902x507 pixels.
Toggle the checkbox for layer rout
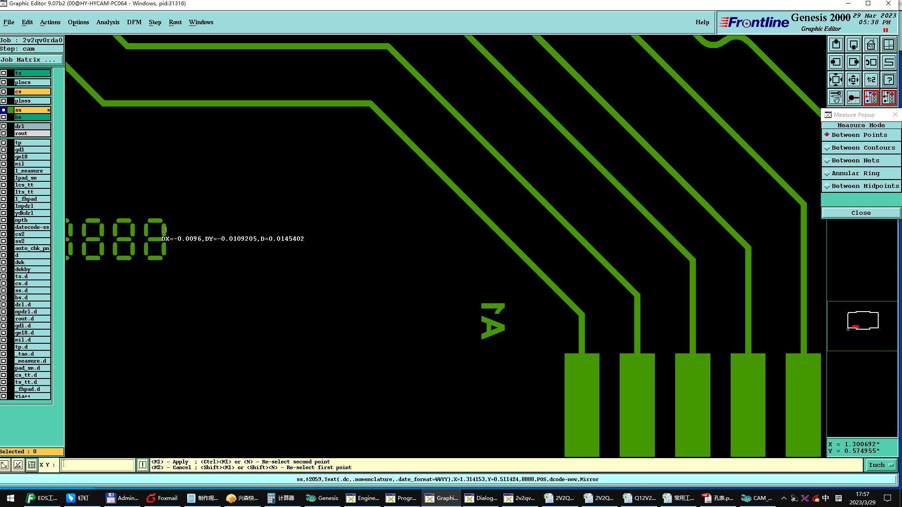[x=4, y=133]
